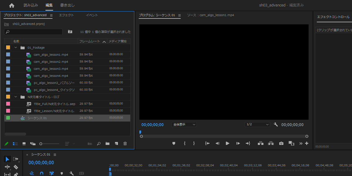Click the Mark In bracket button
Viewport: 352px width, 176px height.
[185, 143]
